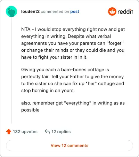The image size is (139, 157).
Task: Click the 132 upvotes count
Action: pos(25,132)
